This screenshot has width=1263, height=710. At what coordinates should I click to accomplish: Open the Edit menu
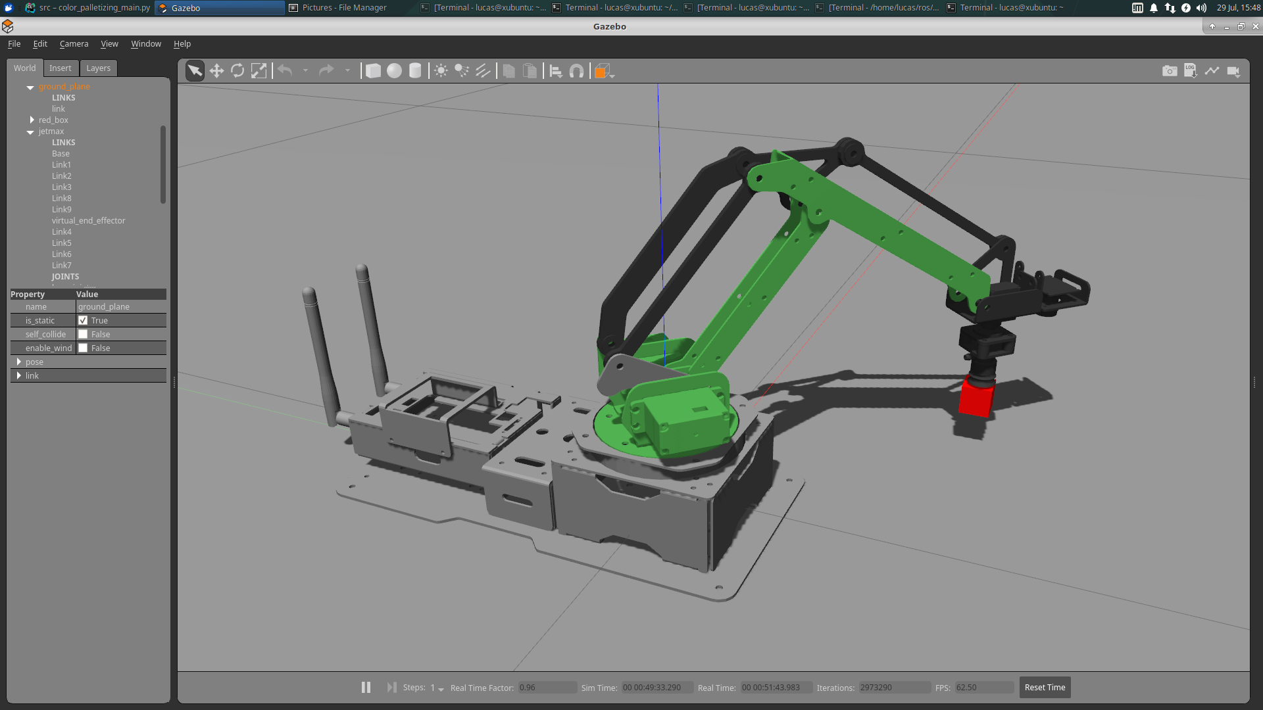[x=40, y=43]
